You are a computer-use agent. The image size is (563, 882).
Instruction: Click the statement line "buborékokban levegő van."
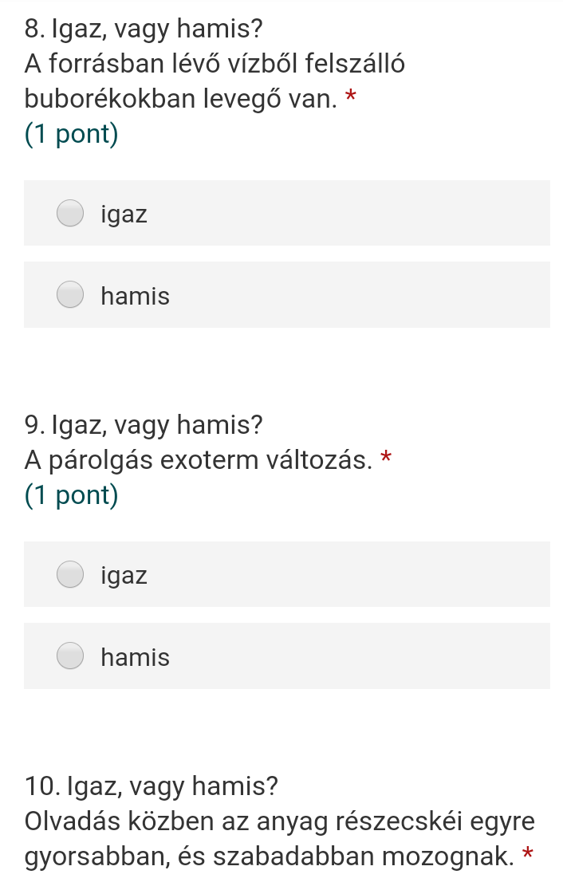180,100
